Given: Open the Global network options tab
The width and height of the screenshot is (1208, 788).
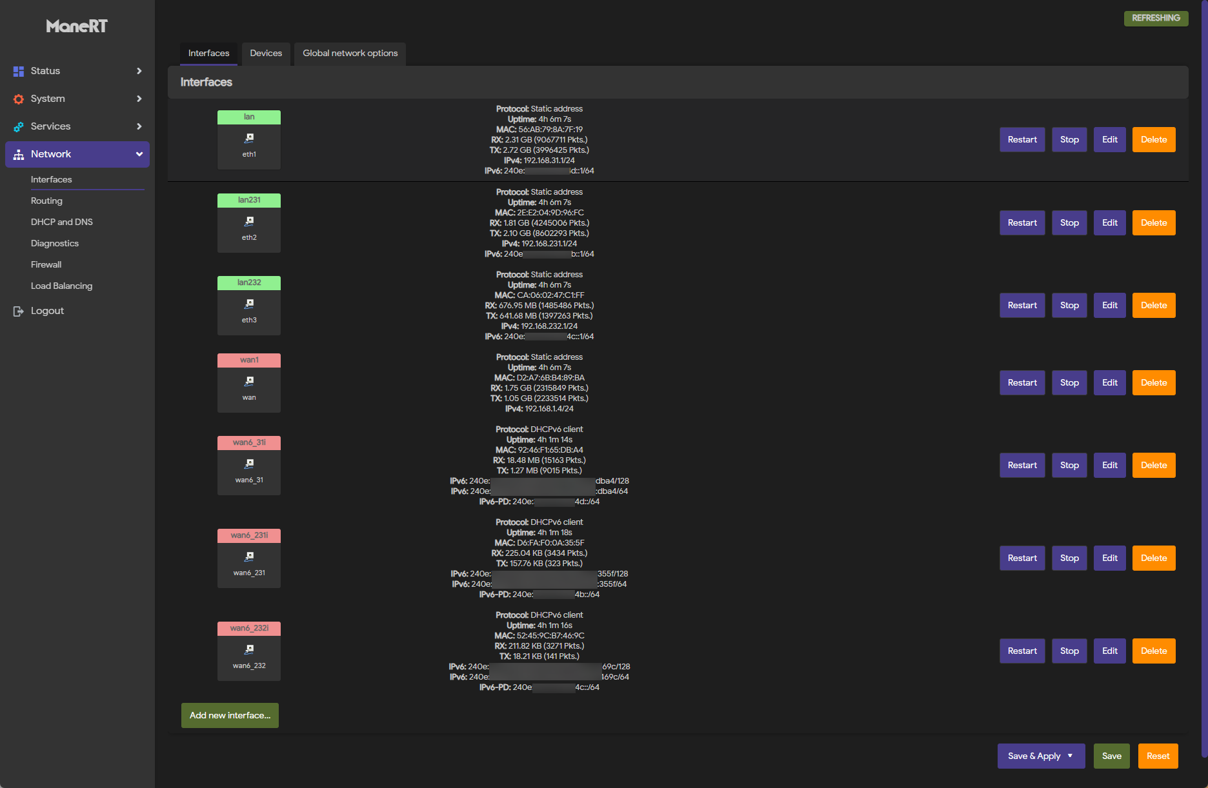Looking at the screenshot, I should (350, 54).
